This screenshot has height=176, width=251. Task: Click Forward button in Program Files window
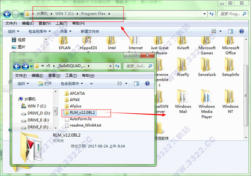pyautogui.click(x=16, y=14)
